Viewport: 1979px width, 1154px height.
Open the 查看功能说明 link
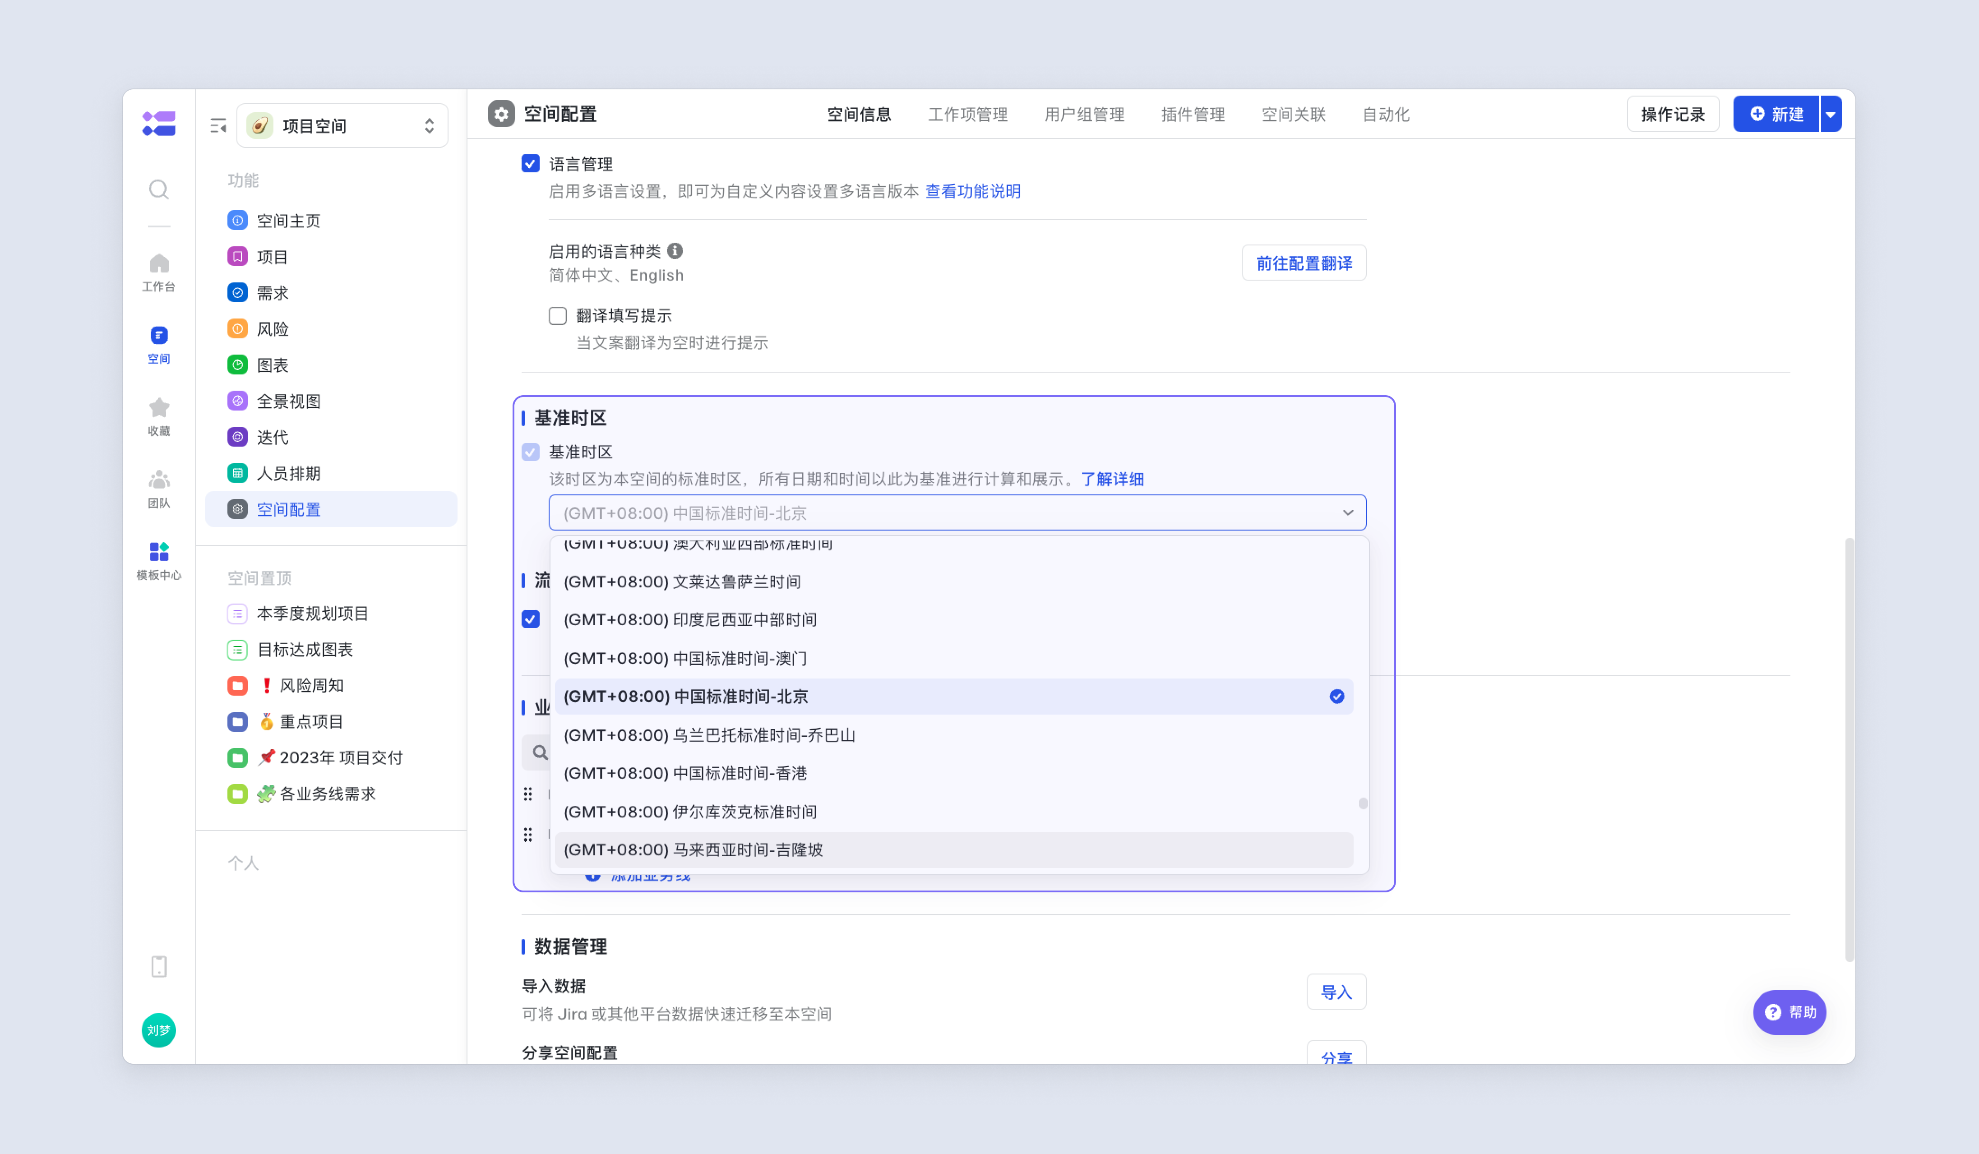[x=972, y=192]
